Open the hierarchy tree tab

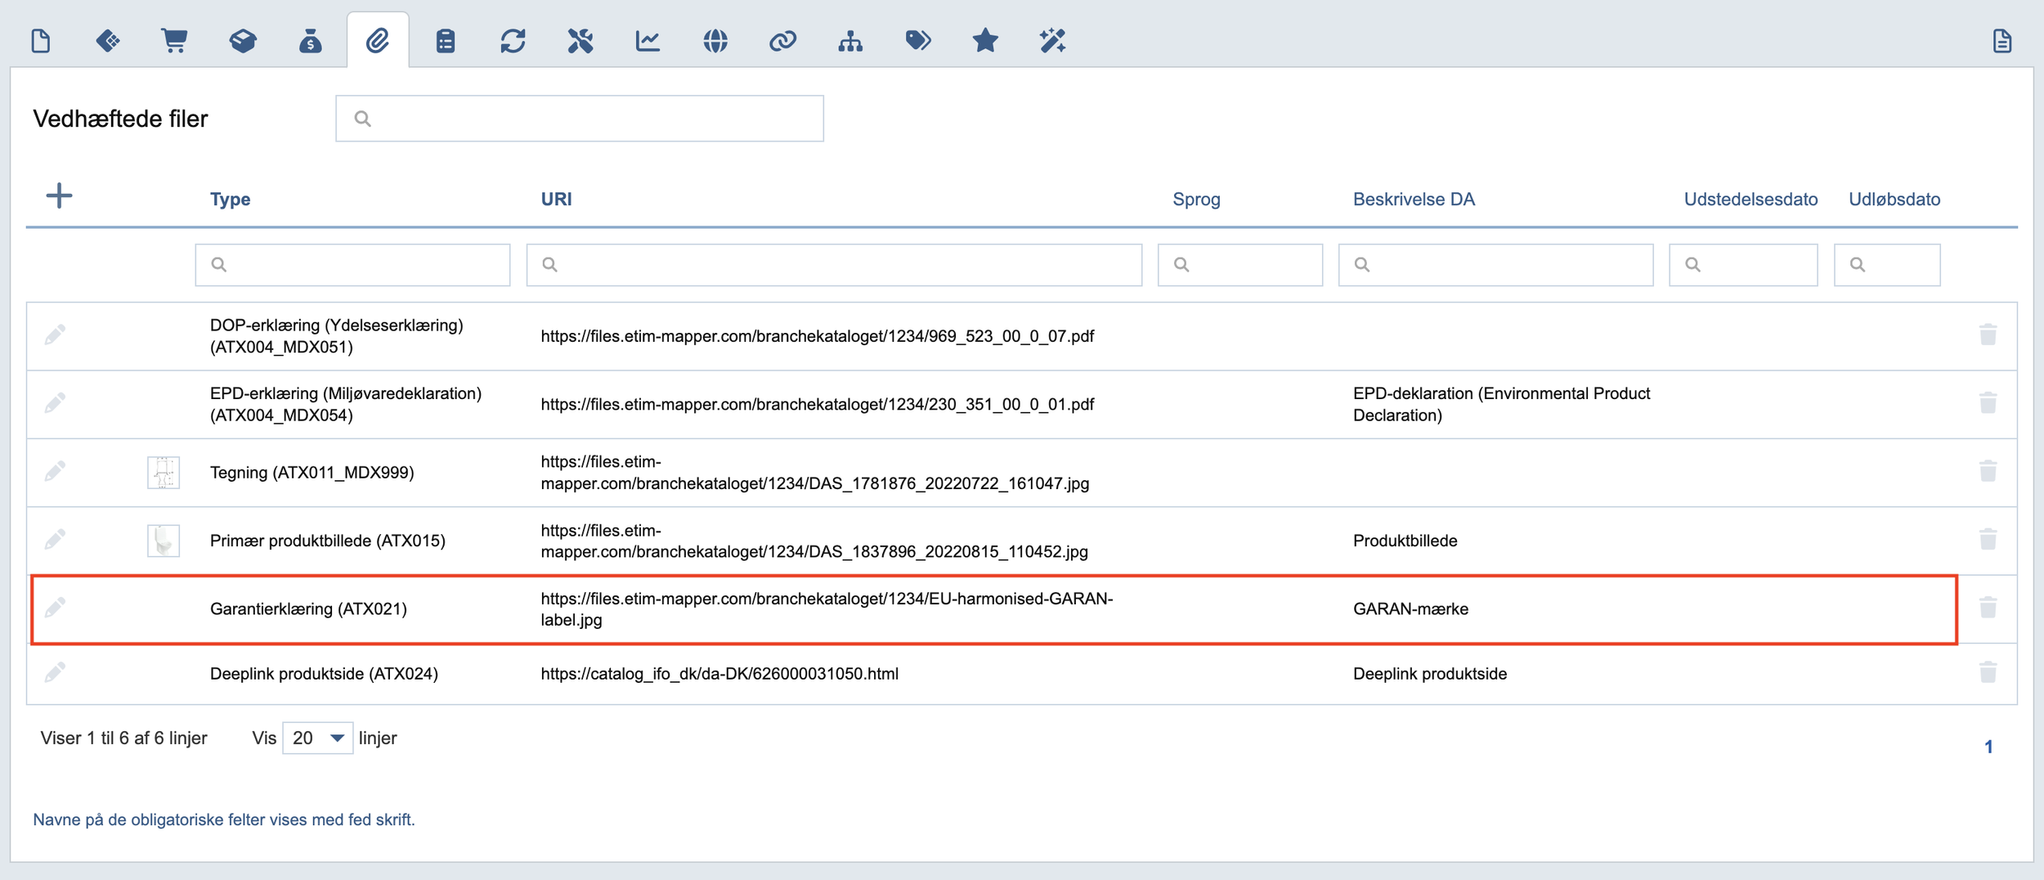[x=850, y=40]
